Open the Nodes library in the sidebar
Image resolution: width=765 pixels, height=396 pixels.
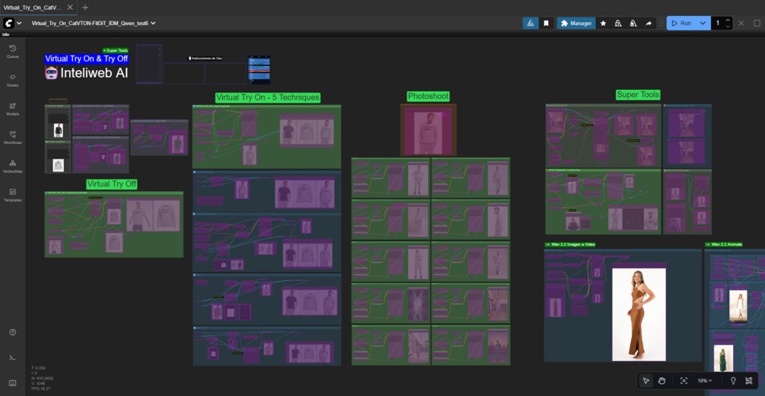[13, 80]
